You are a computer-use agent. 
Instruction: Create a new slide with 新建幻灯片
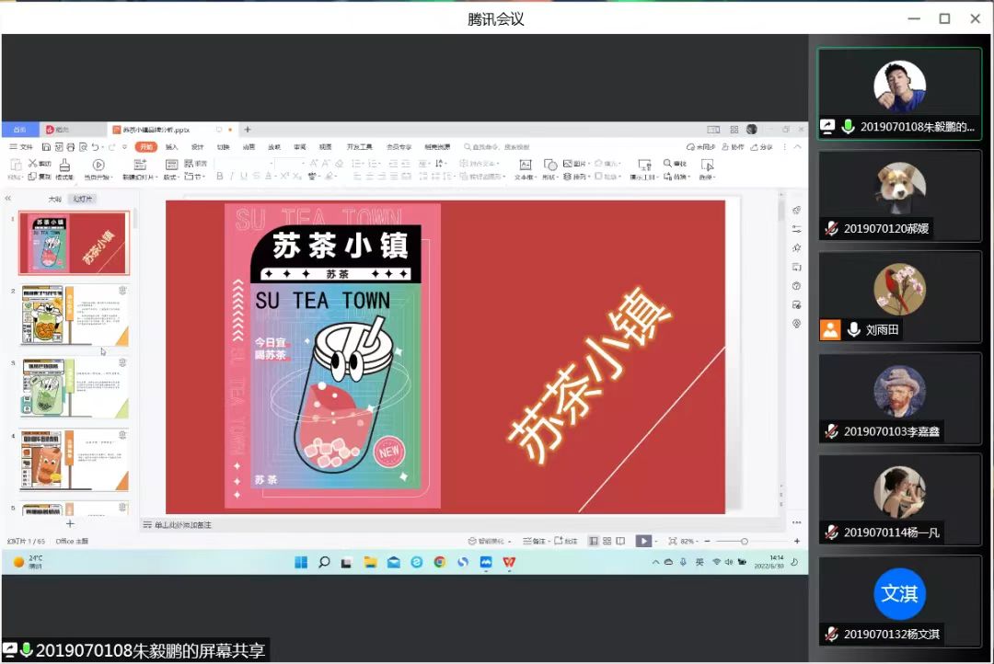139,168
